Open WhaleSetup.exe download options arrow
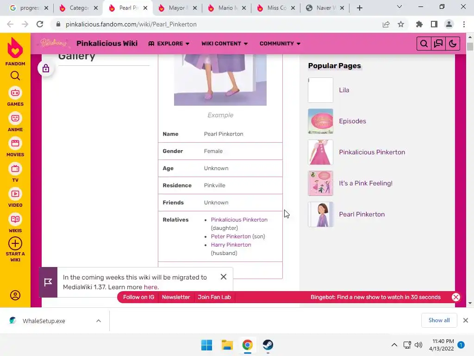 [99, 321]
